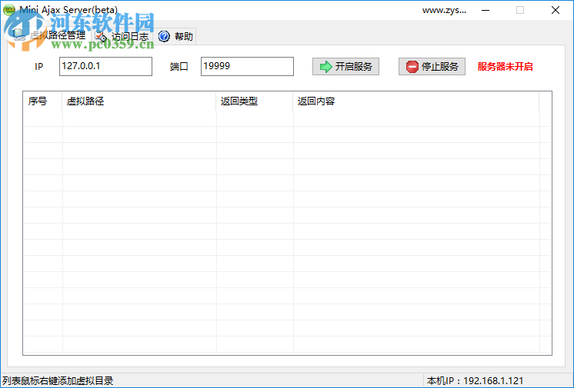The image size is (574, 388).
Task: Click the 返回内容 column header
Action: (x=416, y=101)
